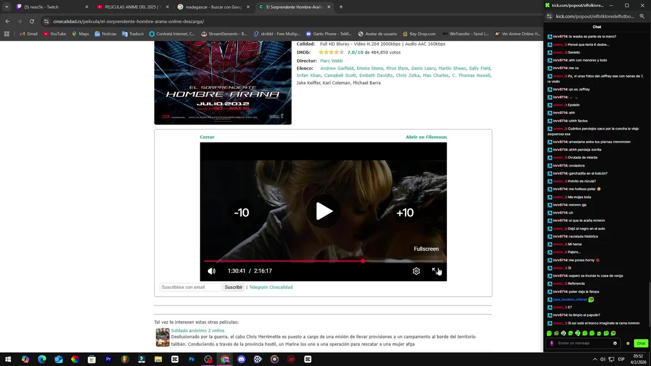The width and height of the screenshot is (651, 366).
Task: Seek on the red video progress bar
Action: pyautogui.click(x=323, y=261)
